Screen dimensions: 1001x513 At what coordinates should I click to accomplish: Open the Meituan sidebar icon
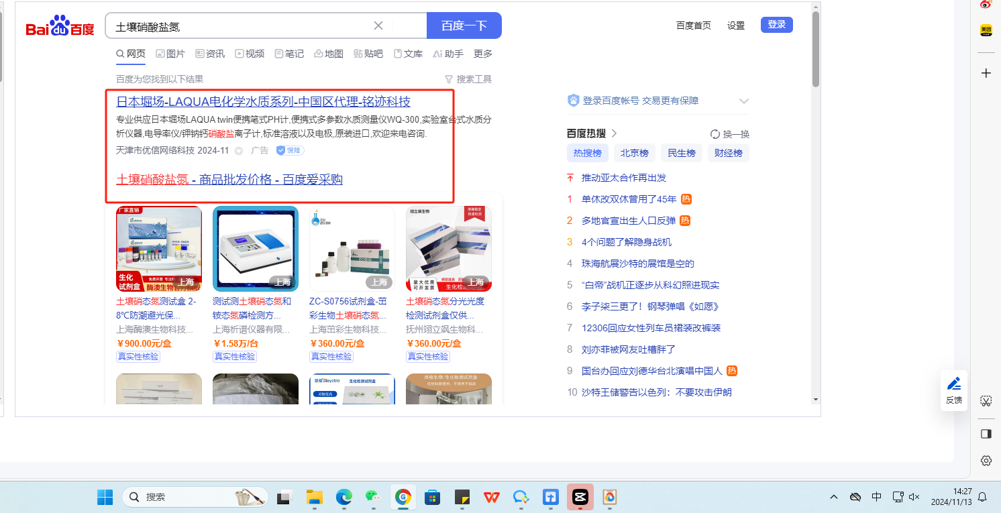pos(986,31)
